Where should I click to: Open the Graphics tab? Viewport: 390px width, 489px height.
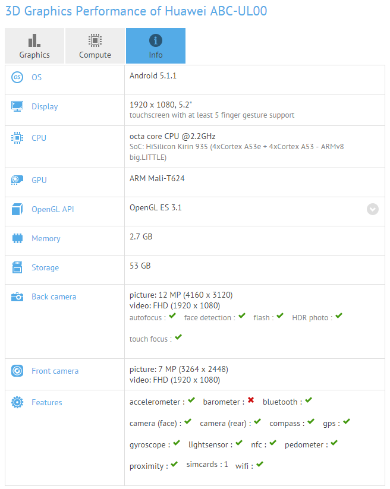(34, 46)
